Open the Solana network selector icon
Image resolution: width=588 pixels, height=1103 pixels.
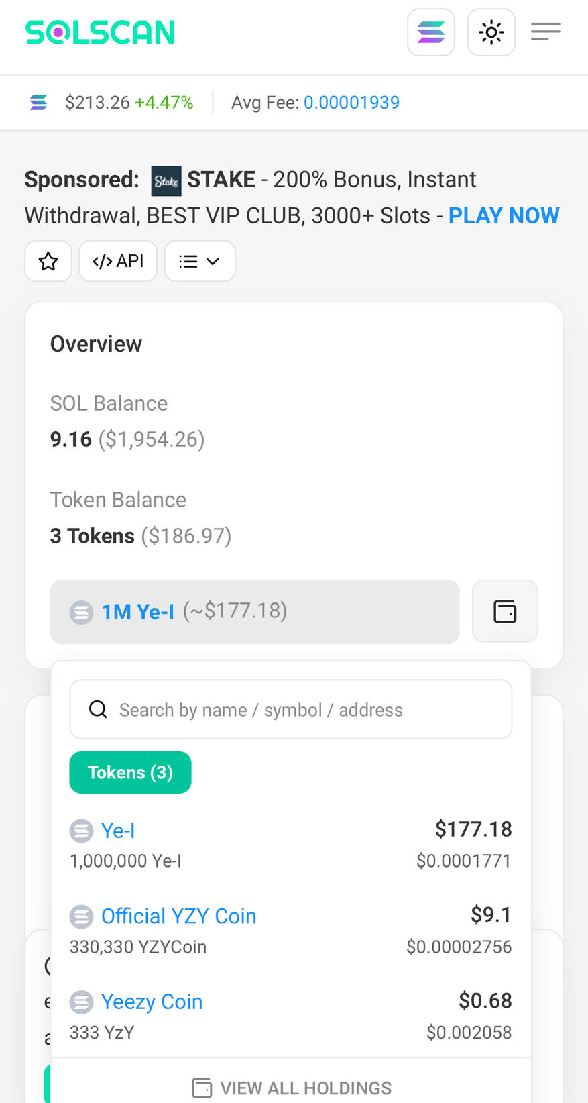click(431, 32)
